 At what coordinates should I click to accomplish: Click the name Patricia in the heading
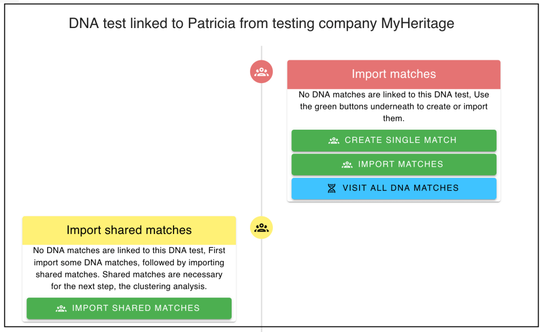[212, 24]
